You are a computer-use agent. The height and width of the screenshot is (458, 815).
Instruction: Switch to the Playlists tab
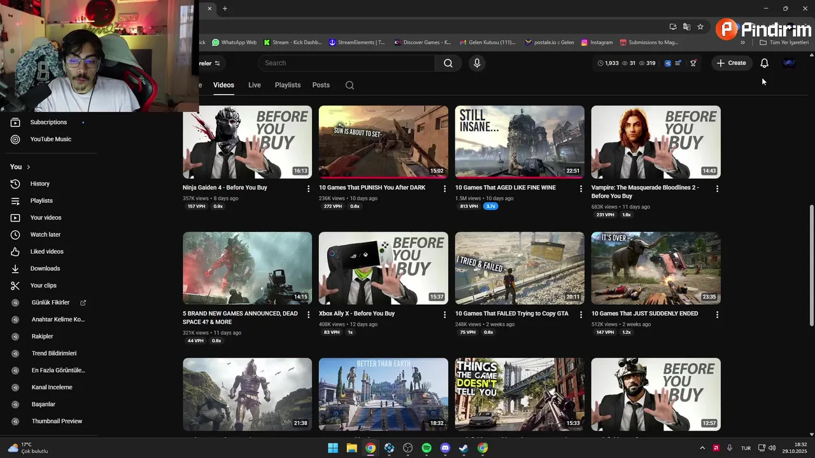tap(288, 85)
